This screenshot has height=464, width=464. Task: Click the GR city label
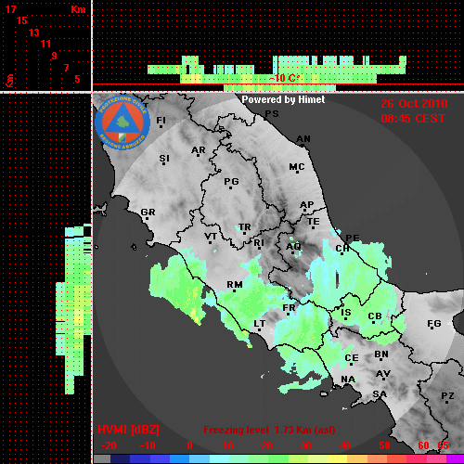[x=148, y=213]
